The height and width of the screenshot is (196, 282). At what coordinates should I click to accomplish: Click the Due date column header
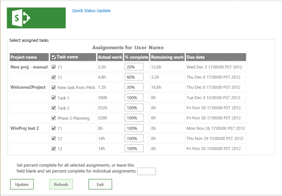[x=216, y=57]
